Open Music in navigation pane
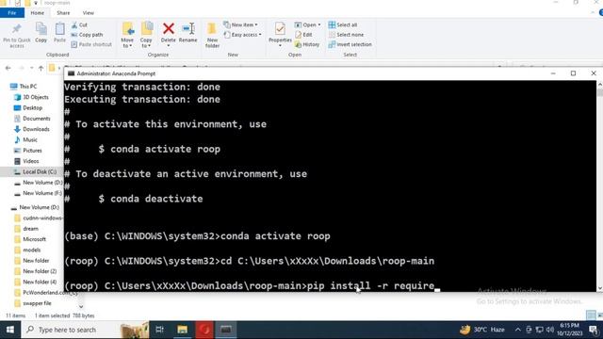Viewport: 603px width, 339px height. coord(25,140)
